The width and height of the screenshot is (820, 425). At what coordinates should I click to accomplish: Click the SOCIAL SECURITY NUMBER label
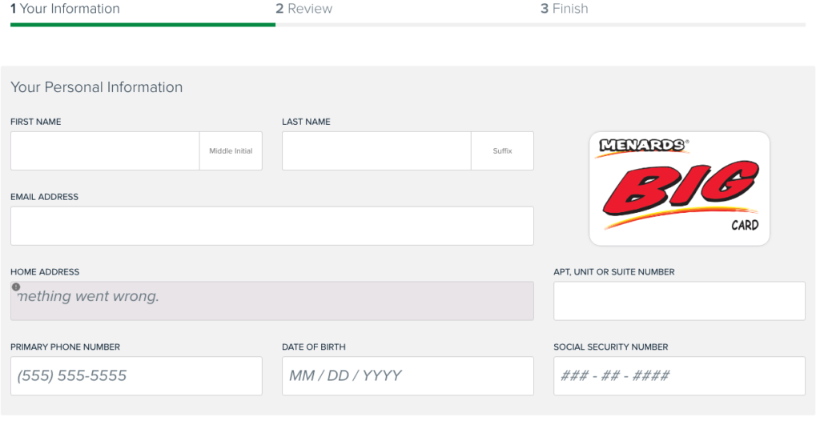tap(611, 347)
